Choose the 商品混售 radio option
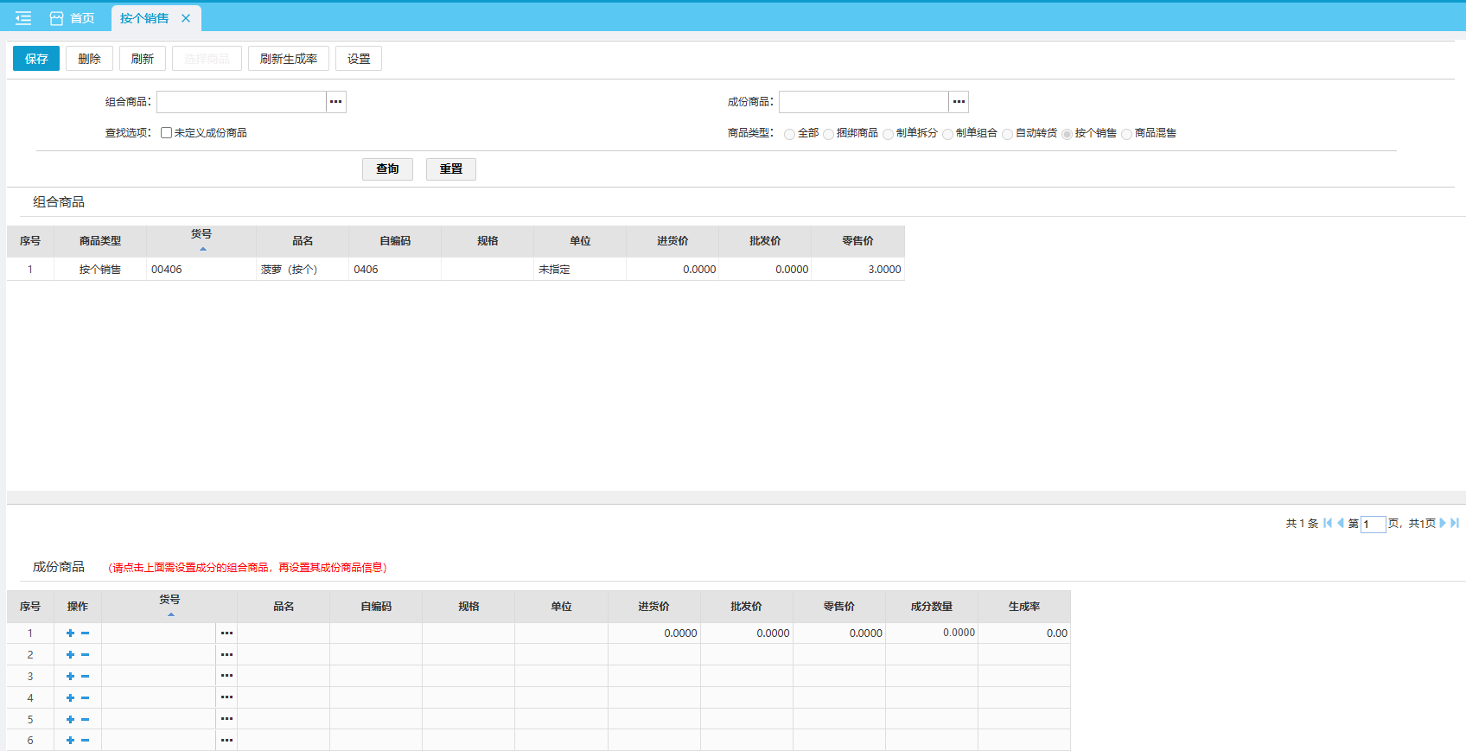 pos(1126,134)
